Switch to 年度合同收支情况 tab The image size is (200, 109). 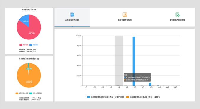click(x=124, y=20)
